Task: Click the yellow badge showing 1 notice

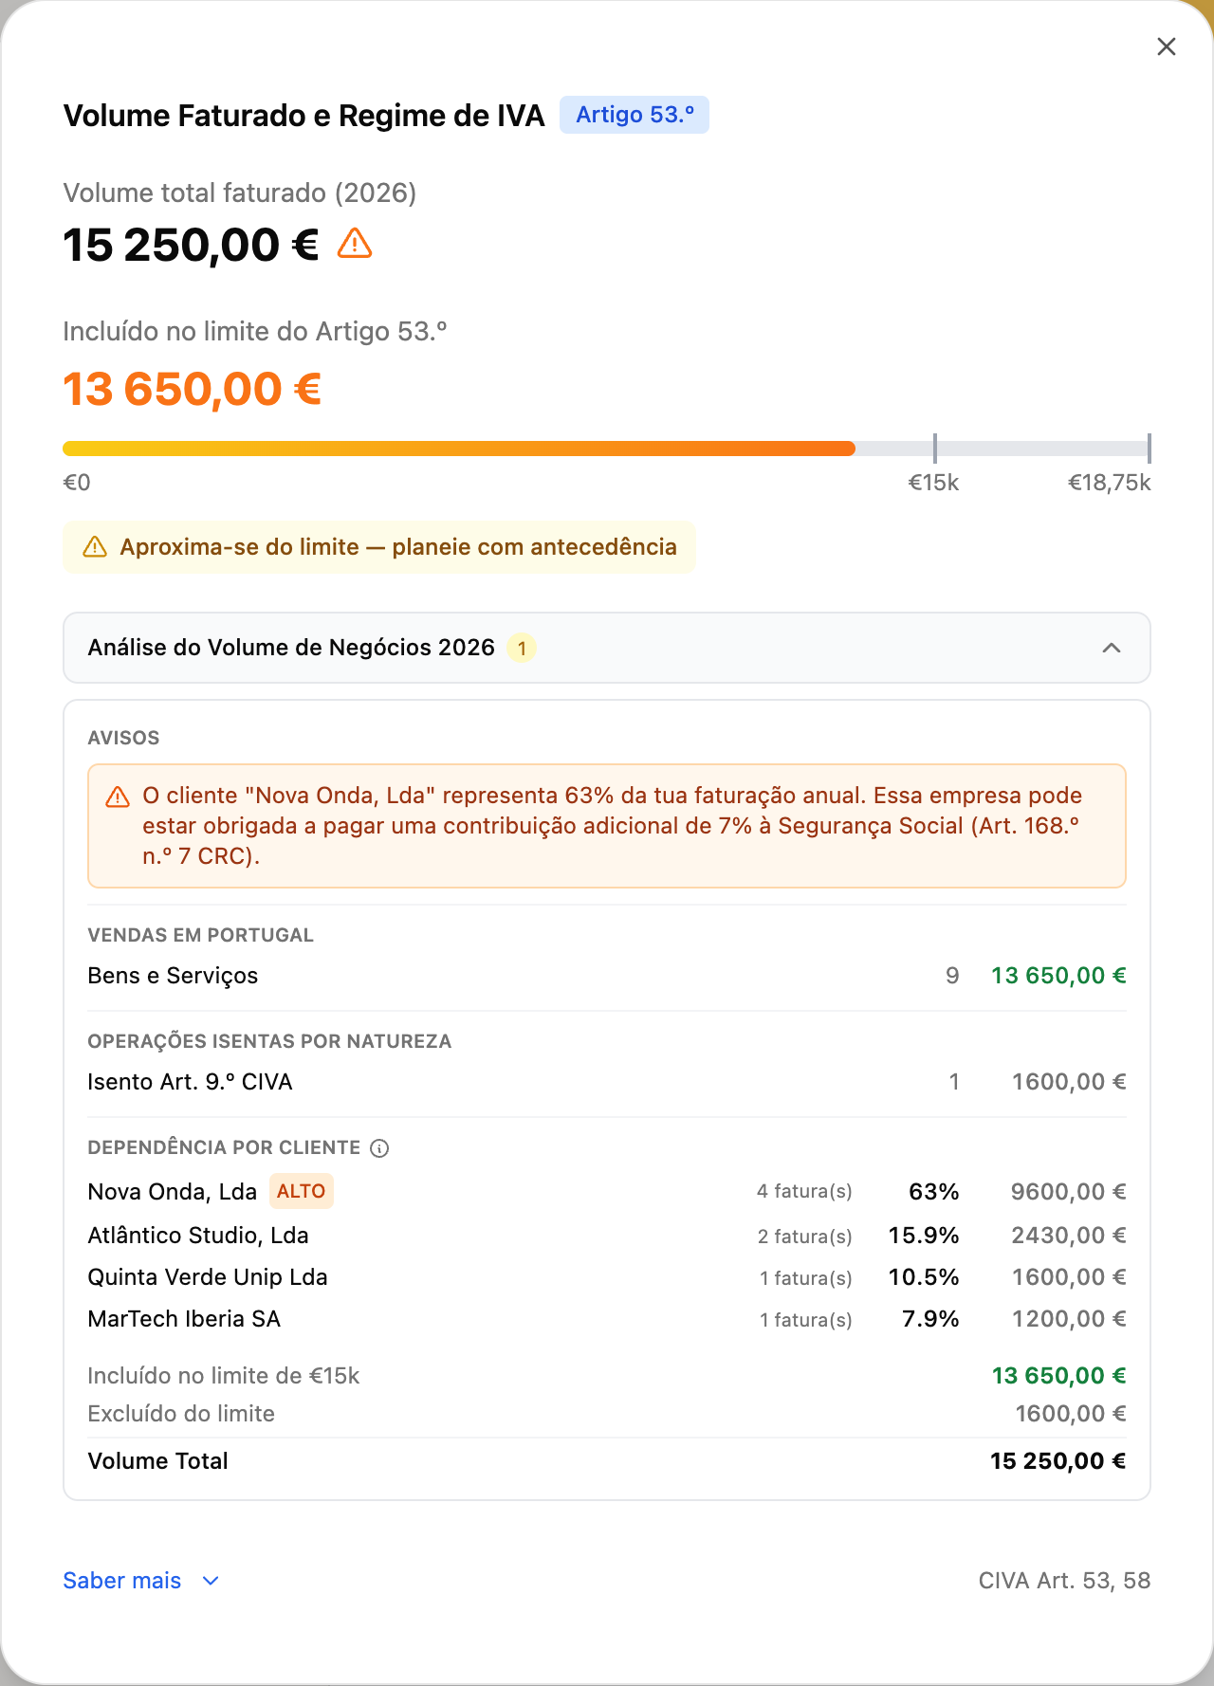Action: pyautogui.click(x=522, y=649)
